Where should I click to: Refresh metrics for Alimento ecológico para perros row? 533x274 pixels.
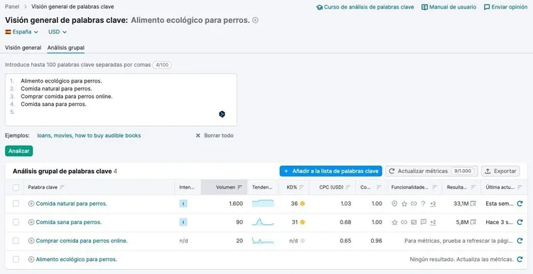pyautogui.click(x=519, y=259)
